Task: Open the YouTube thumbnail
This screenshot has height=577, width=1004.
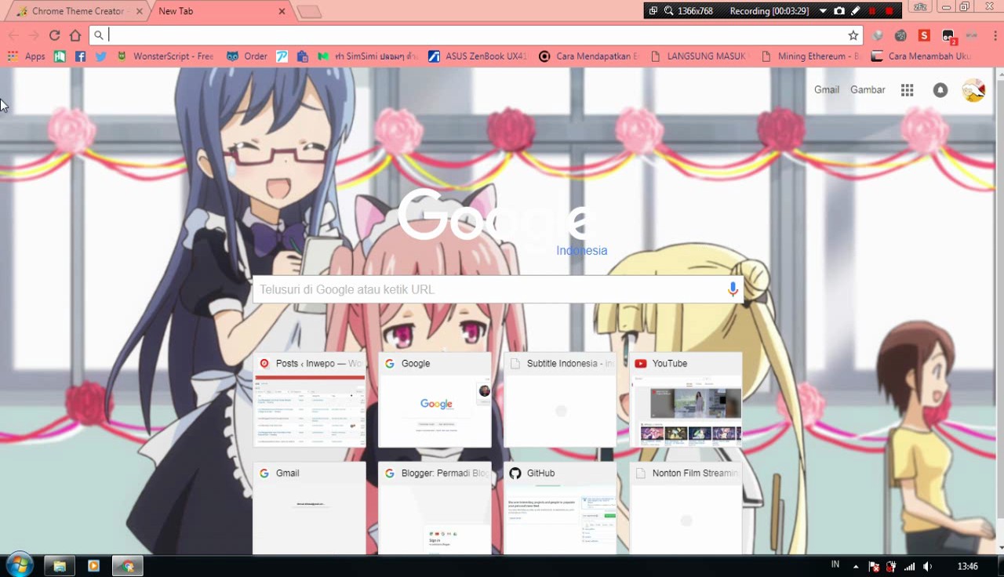Action: coord(686,400)
